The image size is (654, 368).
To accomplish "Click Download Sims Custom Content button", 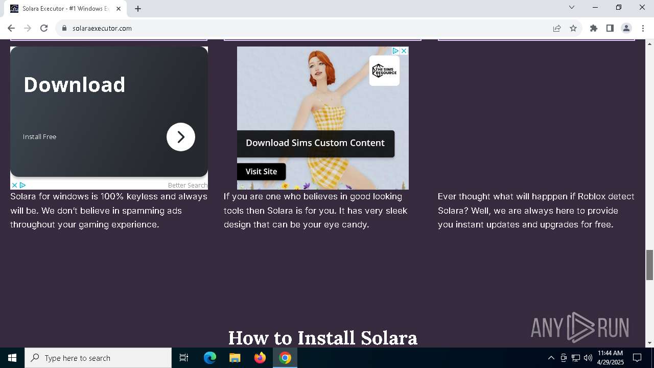I will pos(315,143).
